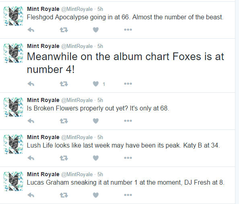The width and height of the screenshot is (239, 204).
Task: Open Mint Royale avatar on Fleshgod tweet
Action: pyautogui.click(x=13, y=16)
